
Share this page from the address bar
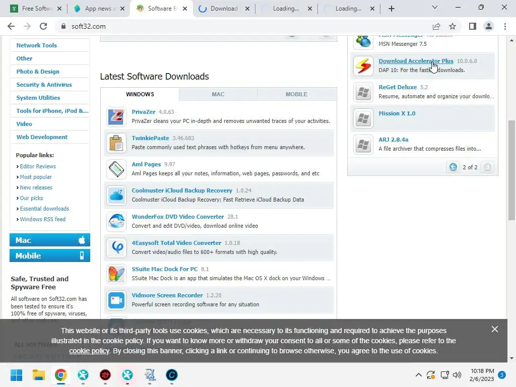point(436,26)
